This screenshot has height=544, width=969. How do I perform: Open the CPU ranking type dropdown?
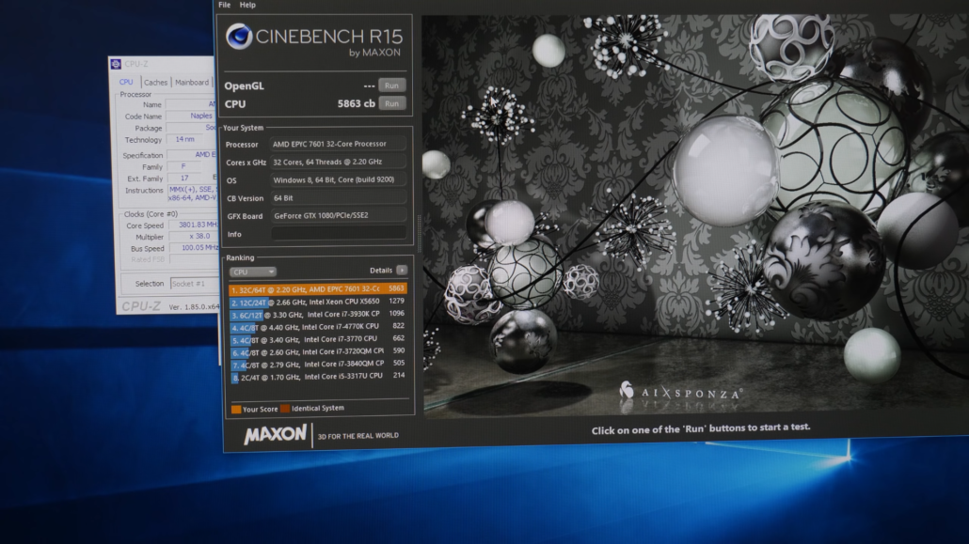(x=253, y=272)
